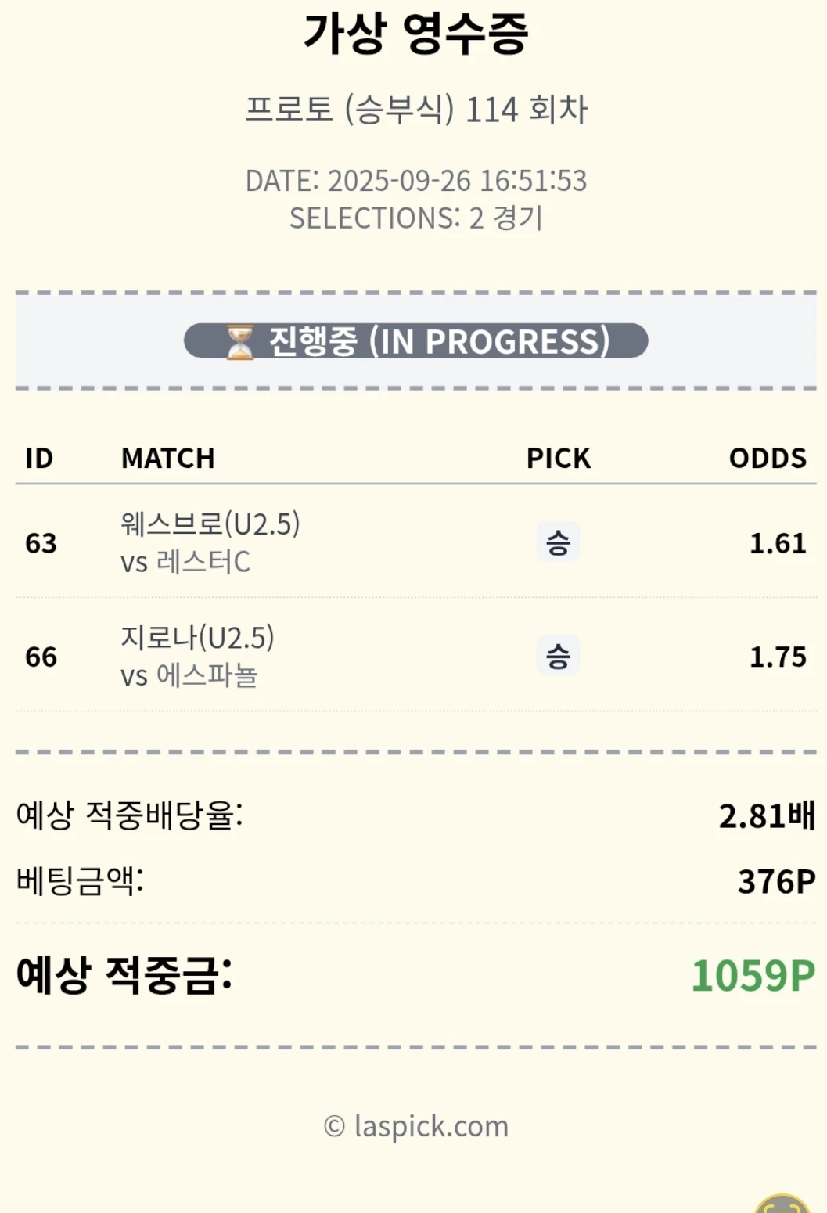Image resolution: width=827 pixels, height=1213 pixels.
Task: Click the 웨스브로(U2.5) match name
Action: (x=210, y=524)
